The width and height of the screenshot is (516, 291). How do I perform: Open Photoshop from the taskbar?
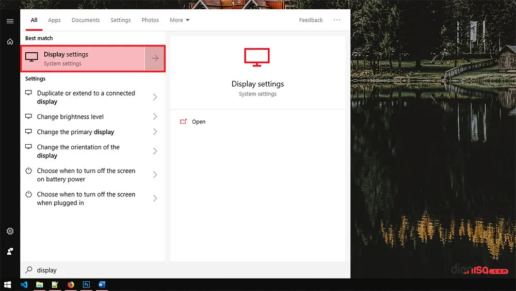point(86,284)
